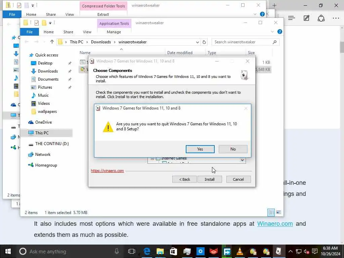Open the Manage tab under Application Tools

click(114, 32)
